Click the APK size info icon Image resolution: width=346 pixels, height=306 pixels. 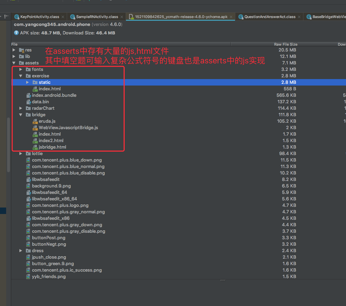pos(16,33)
